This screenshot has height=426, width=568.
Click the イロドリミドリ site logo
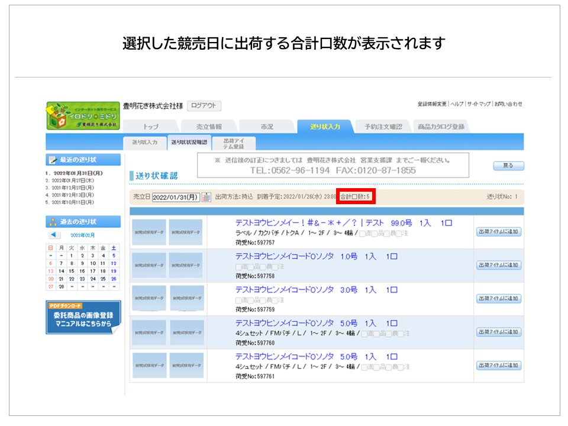[83, 116]
